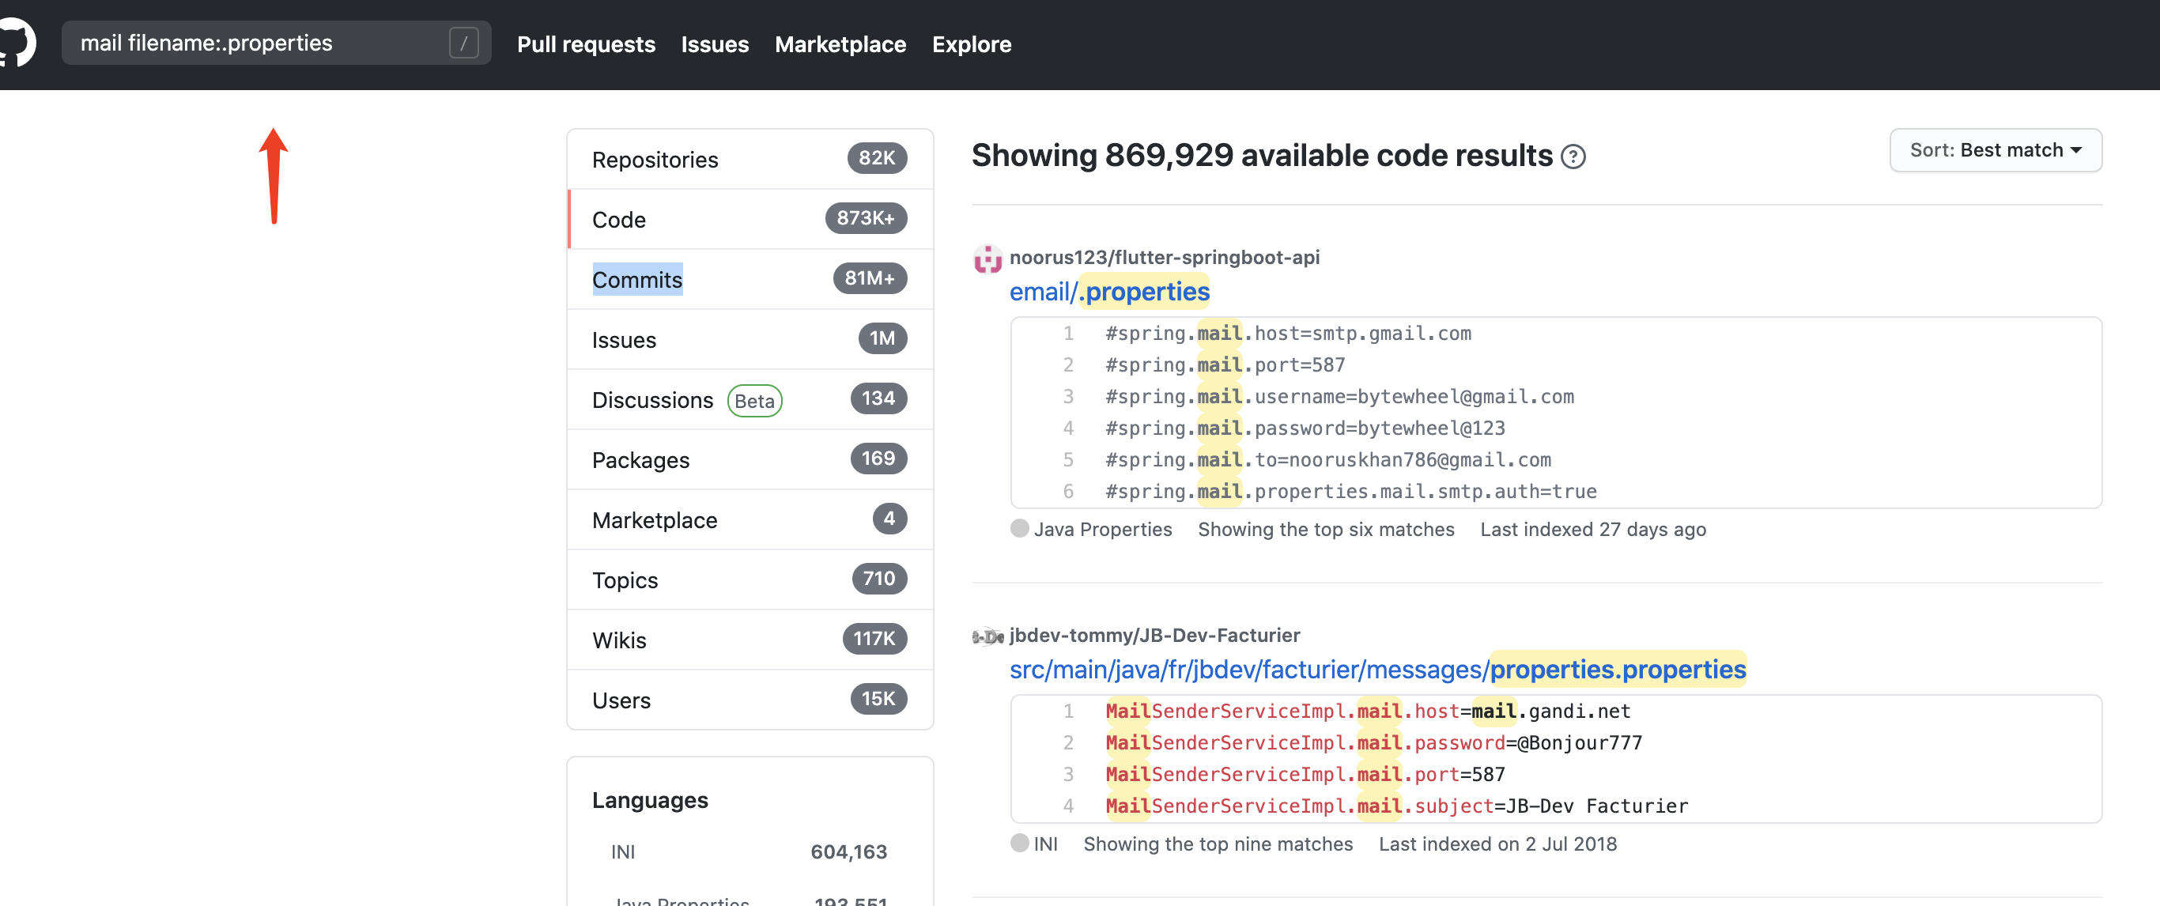Click 'Last indexed 27 days ago' text
Image resolution: width=2160 pixels, height=906 pixels.
[1592, 530]
